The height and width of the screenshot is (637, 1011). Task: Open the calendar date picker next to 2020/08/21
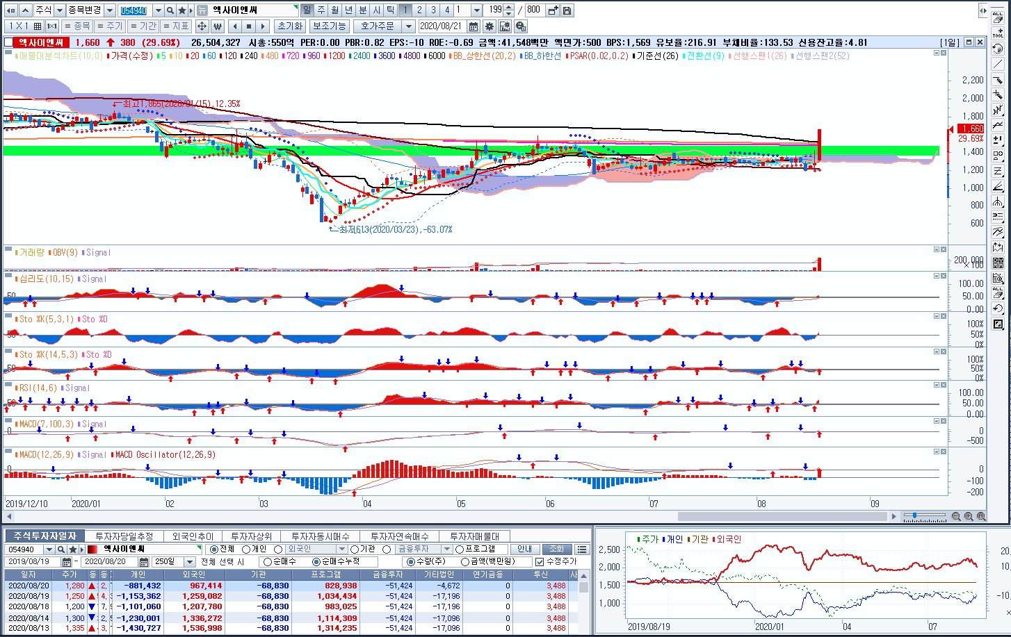pyautogui.click(x=474, y=26)
